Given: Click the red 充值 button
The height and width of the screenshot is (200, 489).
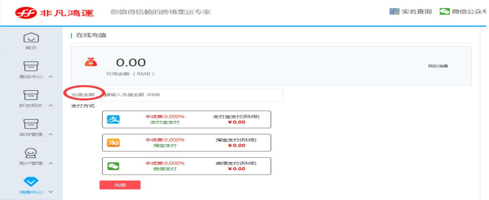Looking at the screenshot, I should [x=120, y=185].
